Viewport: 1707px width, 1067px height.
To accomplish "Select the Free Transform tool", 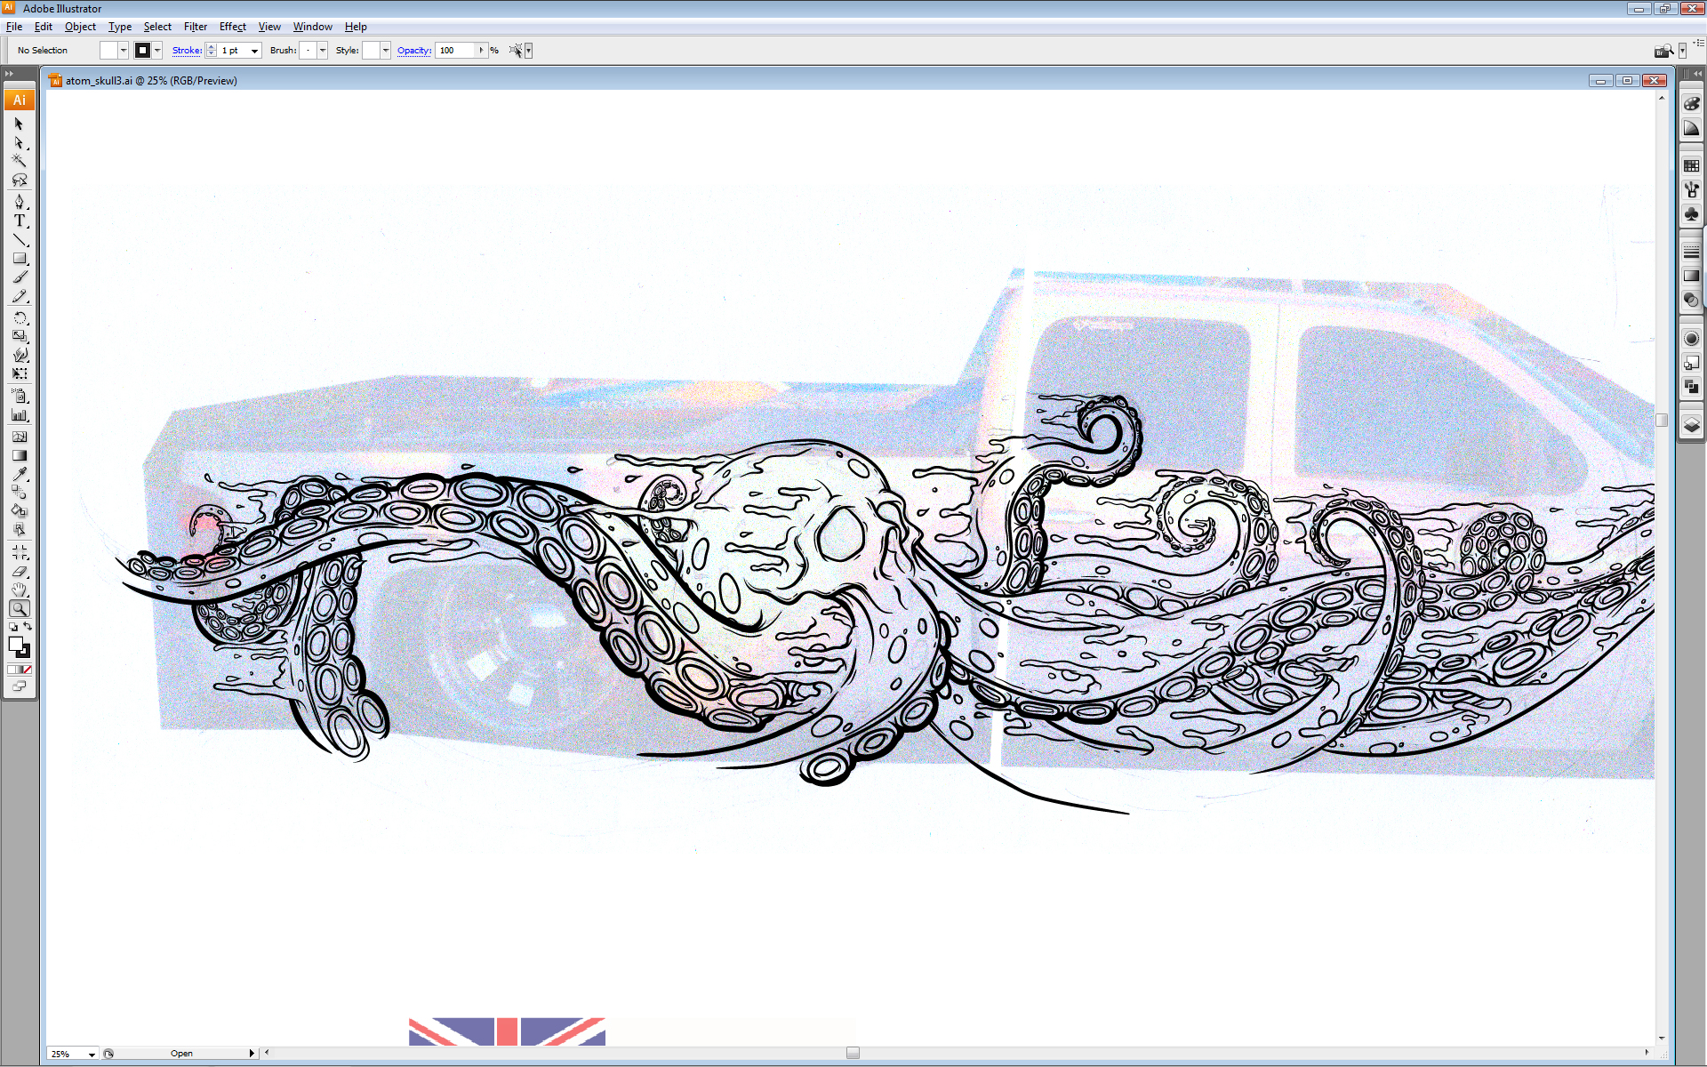I will [x=19, y=373].
